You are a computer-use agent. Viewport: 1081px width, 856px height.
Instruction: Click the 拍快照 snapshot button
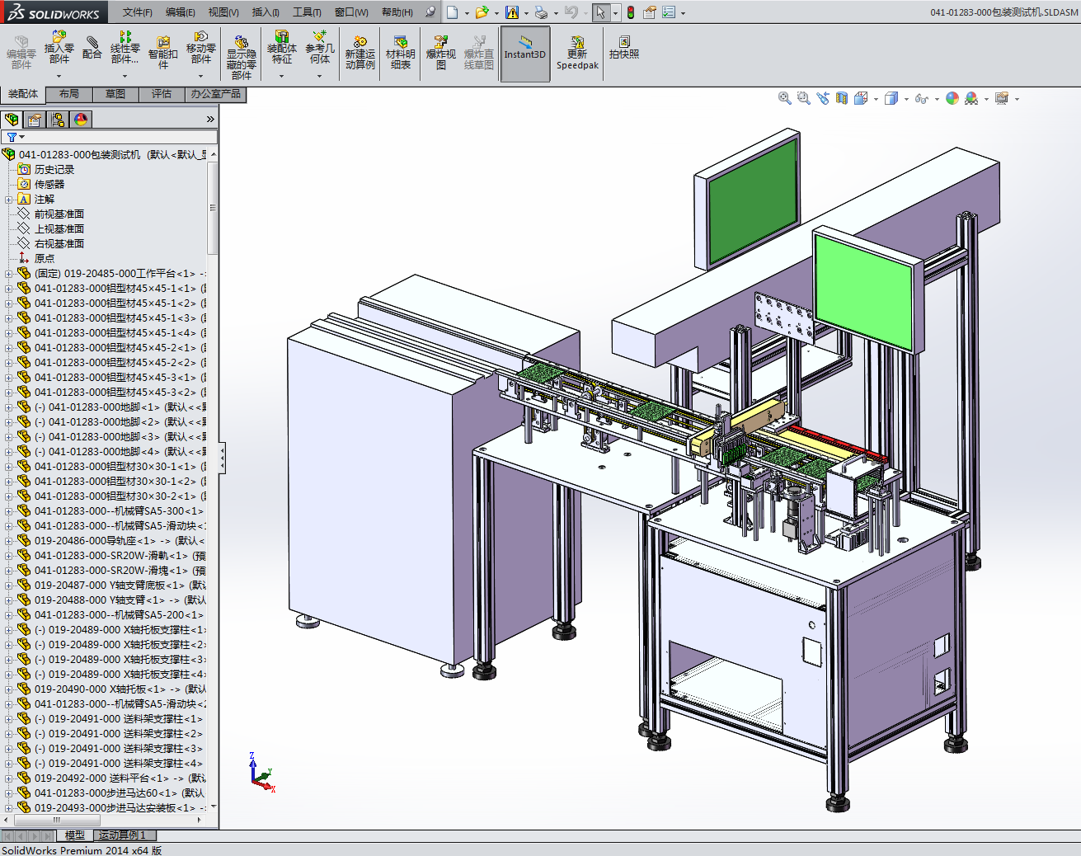point(623,48)
